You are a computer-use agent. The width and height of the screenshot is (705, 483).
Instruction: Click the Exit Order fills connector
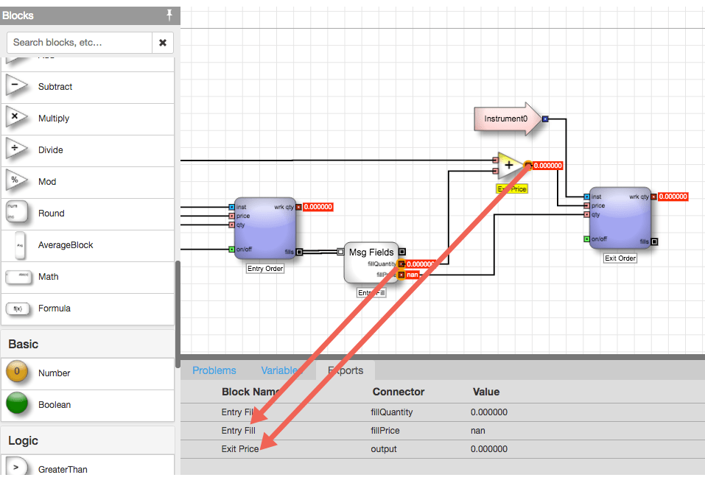[x=655, y=241]
